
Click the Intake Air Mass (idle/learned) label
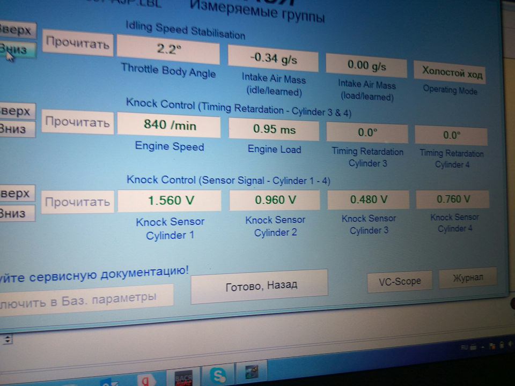pyautogui.click(x=274, y=85)
